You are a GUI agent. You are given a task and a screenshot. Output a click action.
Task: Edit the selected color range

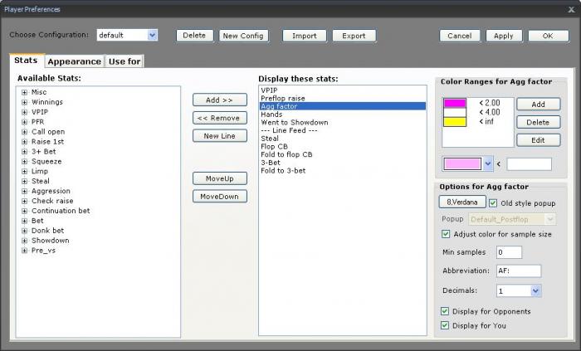pyautogui.click(x=539, y=140)
